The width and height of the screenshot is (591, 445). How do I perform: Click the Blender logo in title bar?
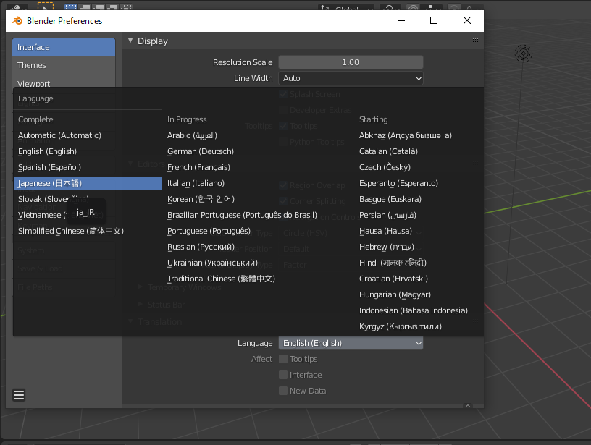tap(17, 21)
